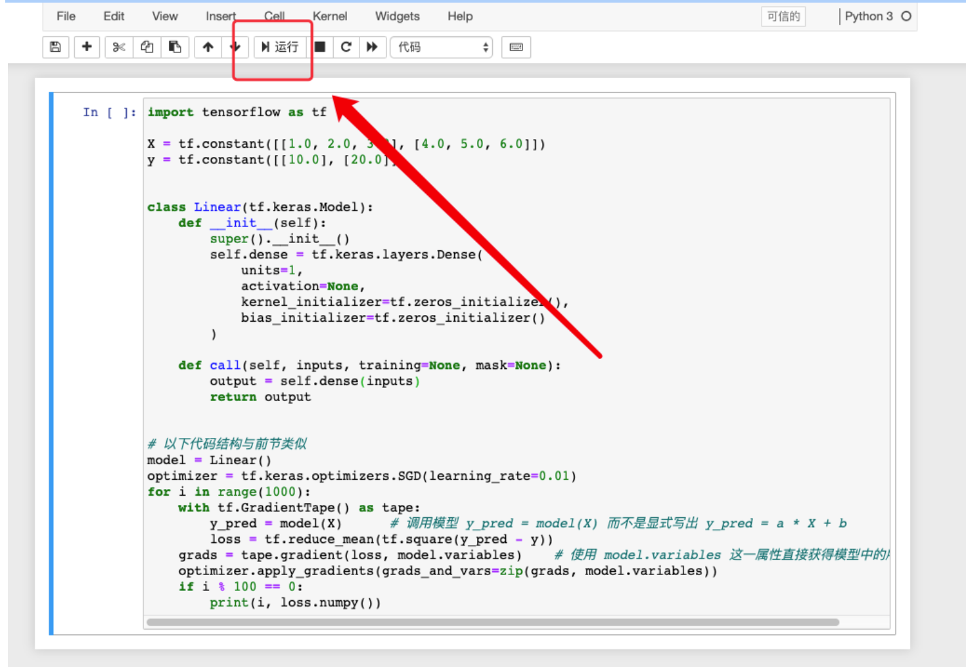
Task: Run the cell with 运行 button
Action: tap(280, 47)
